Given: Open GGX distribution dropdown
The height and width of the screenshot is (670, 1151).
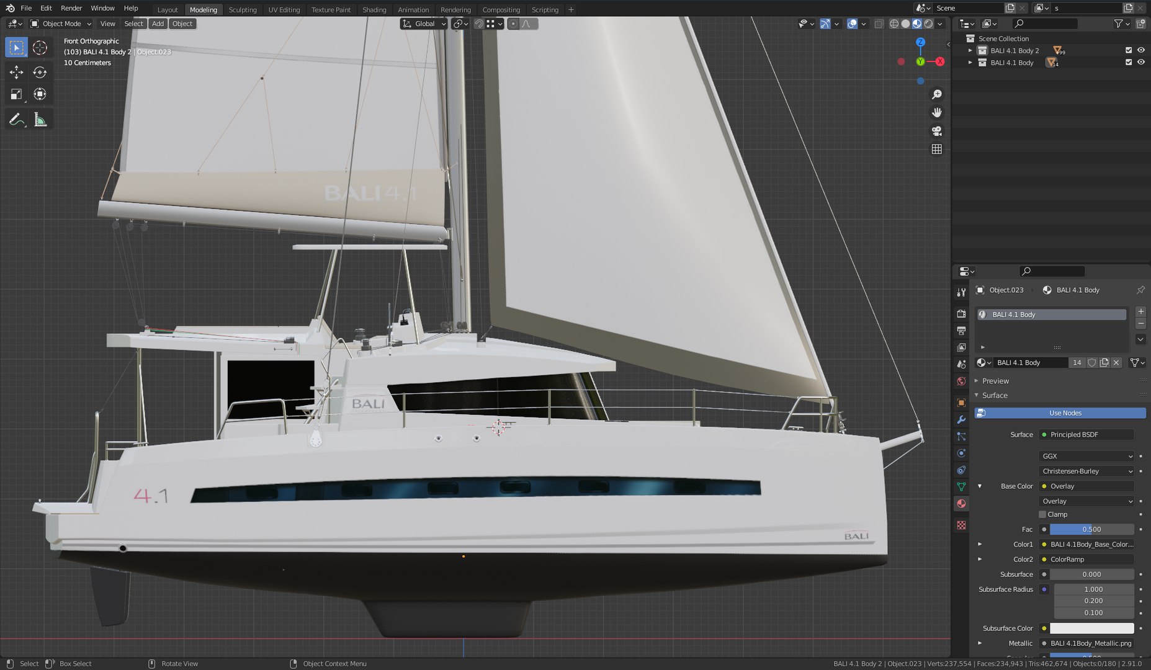Looking at the screenshot, I should pos(1086,456).
